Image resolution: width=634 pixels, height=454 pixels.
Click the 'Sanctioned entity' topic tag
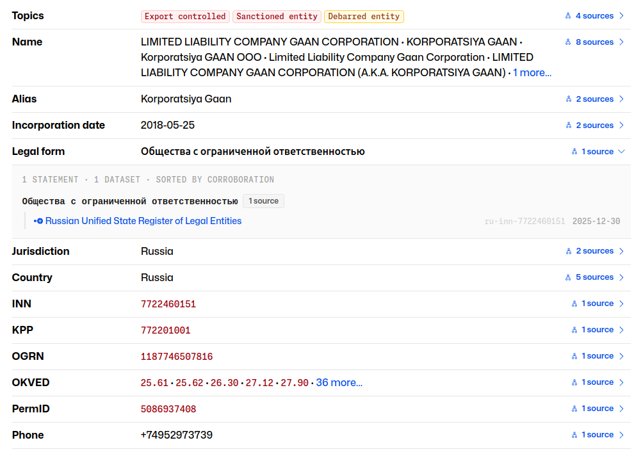point(277,17)
